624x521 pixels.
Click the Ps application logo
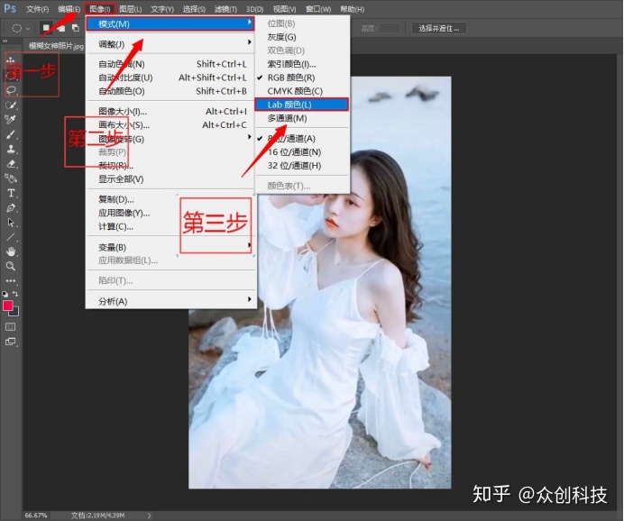coord(10,8)
